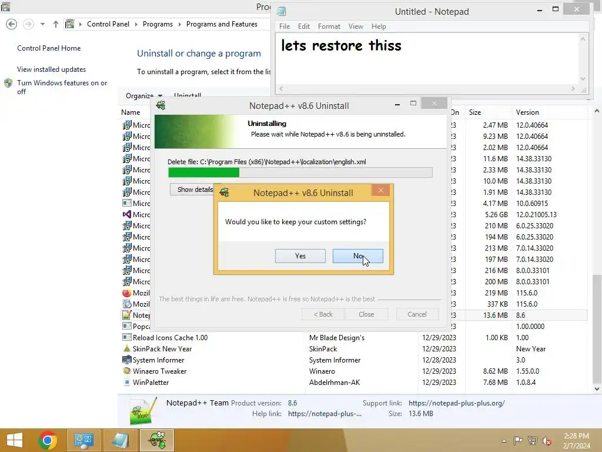Image resolution: width=602 pixels, height=452 pixels.
Task: Click the version 14.38.33130 for 11.6 MB row
Action: [534, 158]
